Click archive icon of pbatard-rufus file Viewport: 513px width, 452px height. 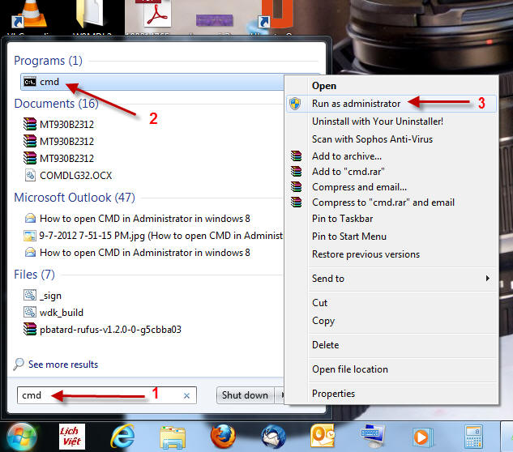[x=30, y=329]
